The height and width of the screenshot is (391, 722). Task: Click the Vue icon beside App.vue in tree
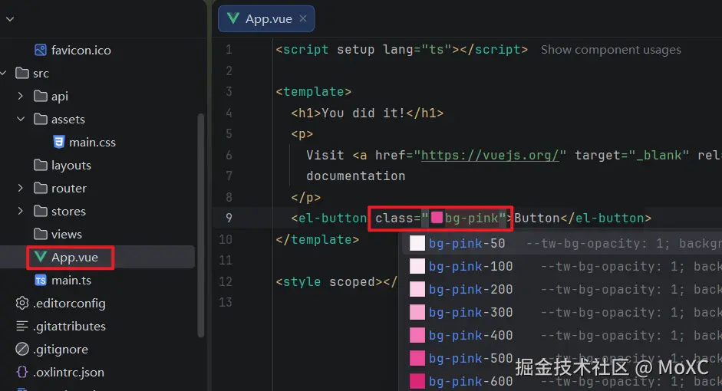coord(41,257)
